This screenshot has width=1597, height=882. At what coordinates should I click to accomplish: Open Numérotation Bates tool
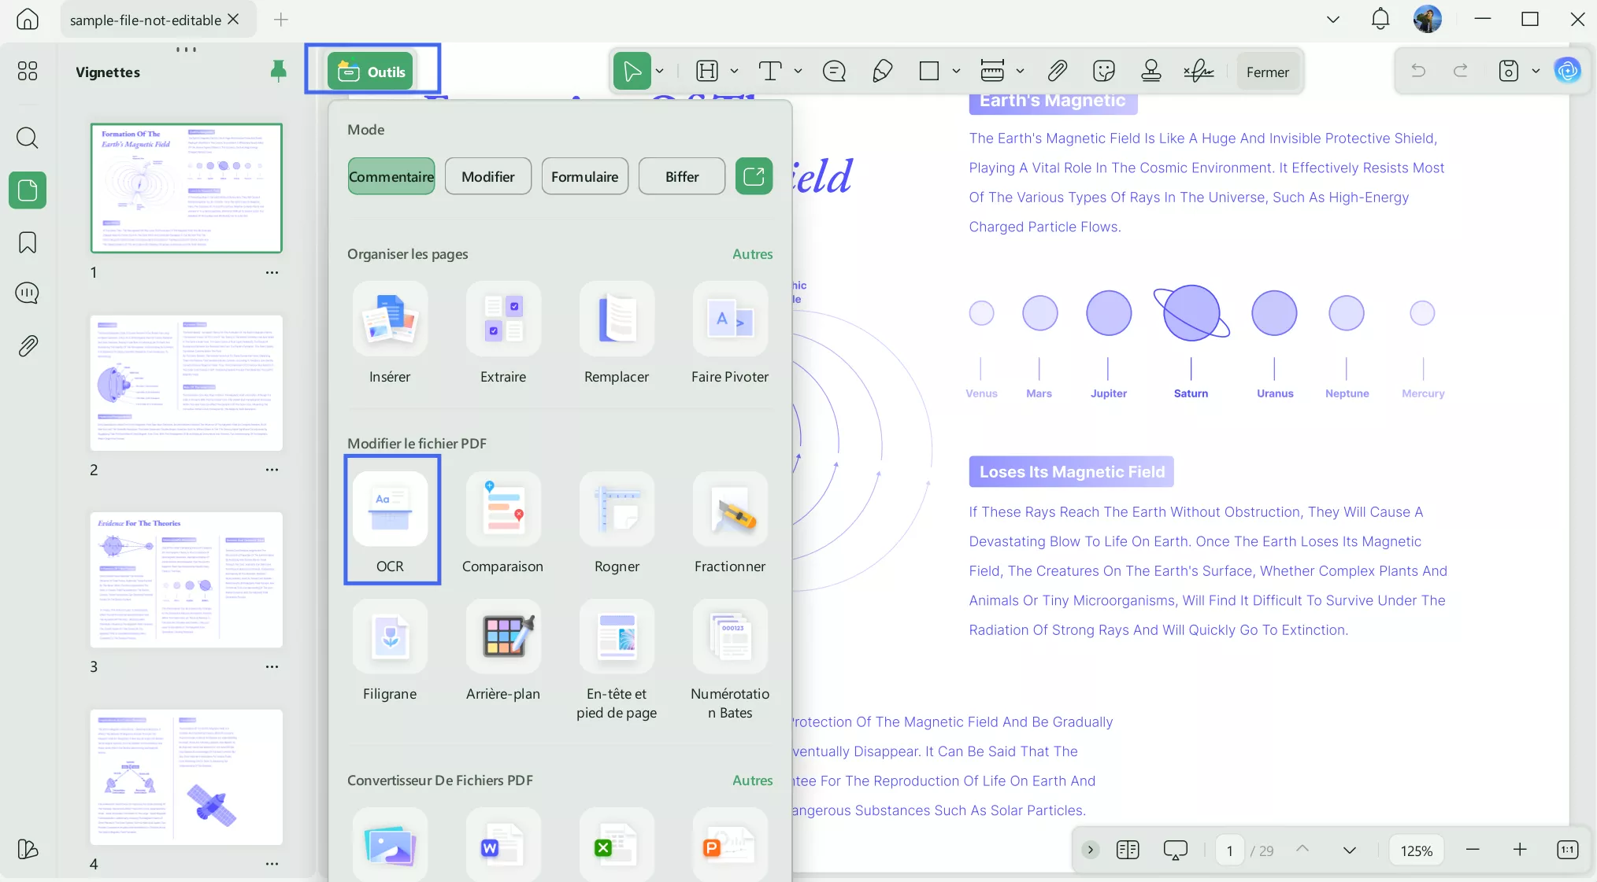tap(730, 637)
